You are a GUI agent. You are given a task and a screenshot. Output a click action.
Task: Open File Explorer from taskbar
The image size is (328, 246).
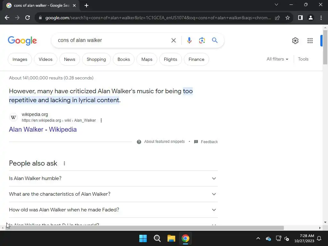[x=171, y=238]
